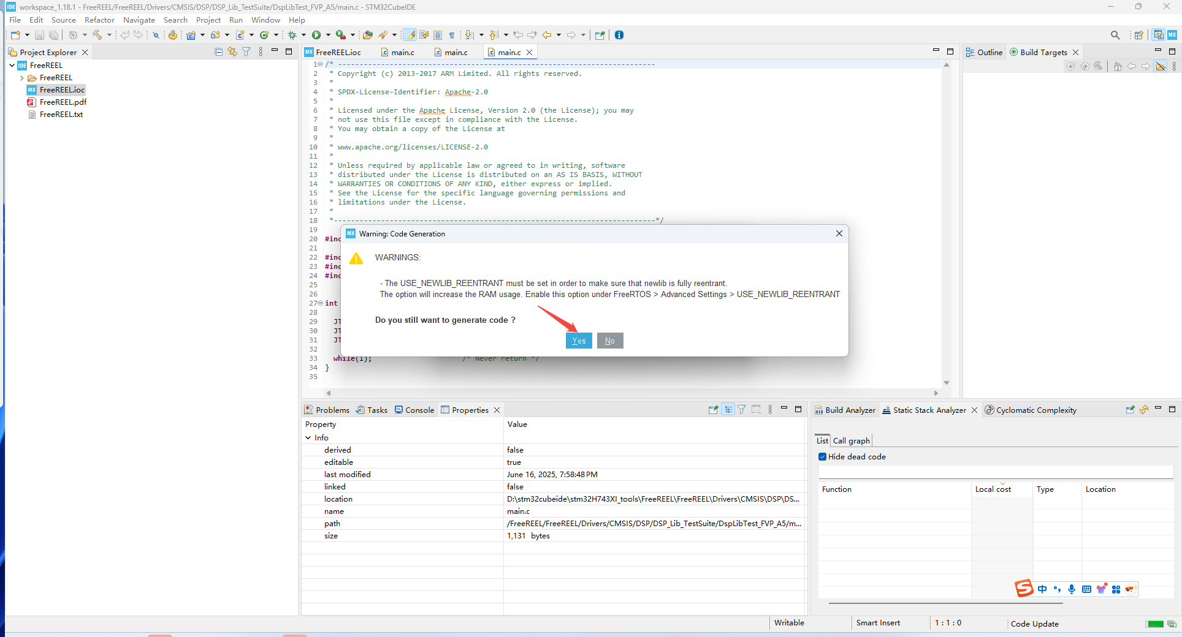Image resolution: width=1182 pixels, height=637 pixels.
Task: Click Yes to generate code
Action: 579,341
